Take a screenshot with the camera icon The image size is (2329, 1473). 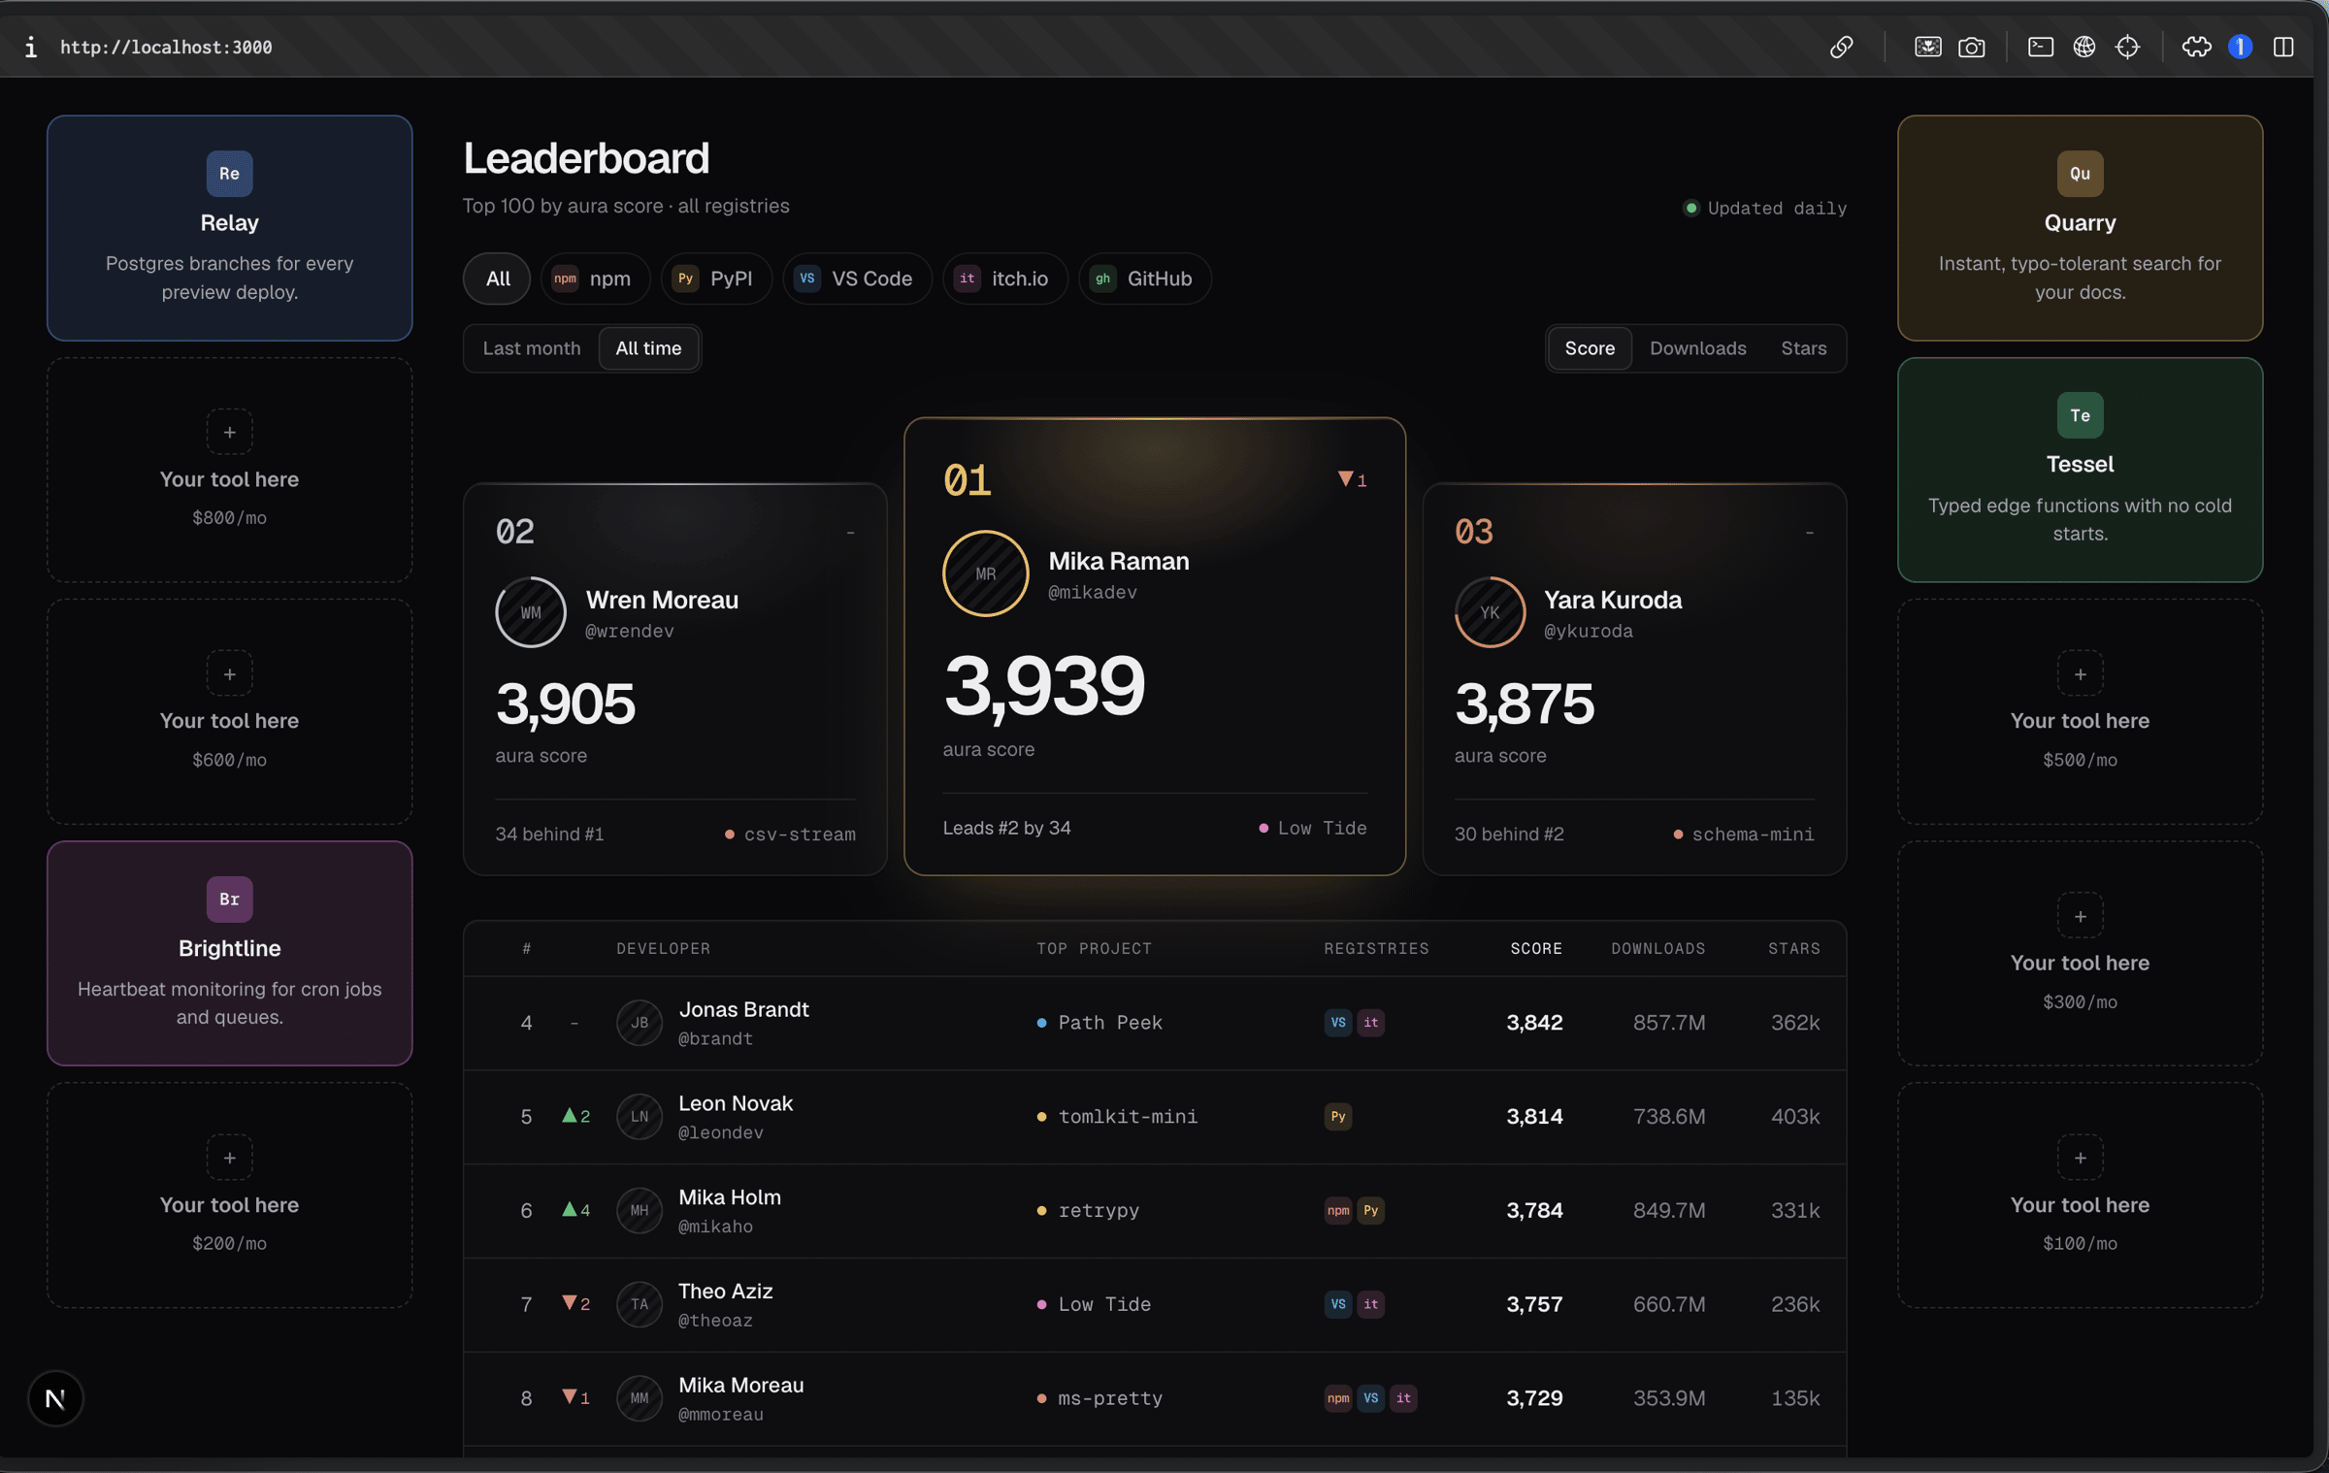(1971, 47)
